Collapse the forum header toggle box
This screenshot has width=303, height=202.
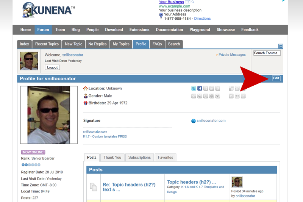point(281,46)
